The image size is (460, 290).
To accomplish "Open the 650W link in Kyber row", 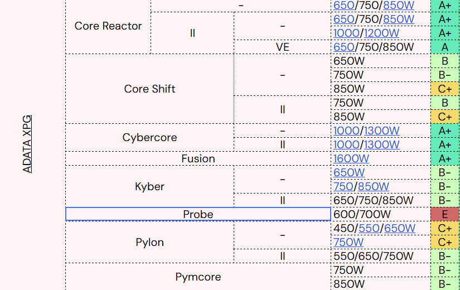I will [349, 172].
